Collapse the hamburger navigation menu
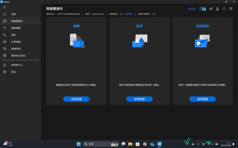 pos(4,7)
